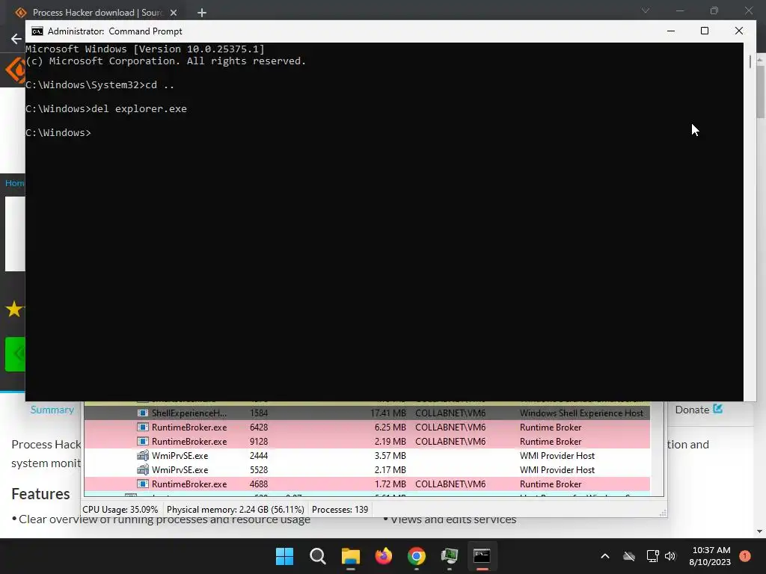
Task: Launch Firefox from the taskbar
Action: click(x=384, y=556)
